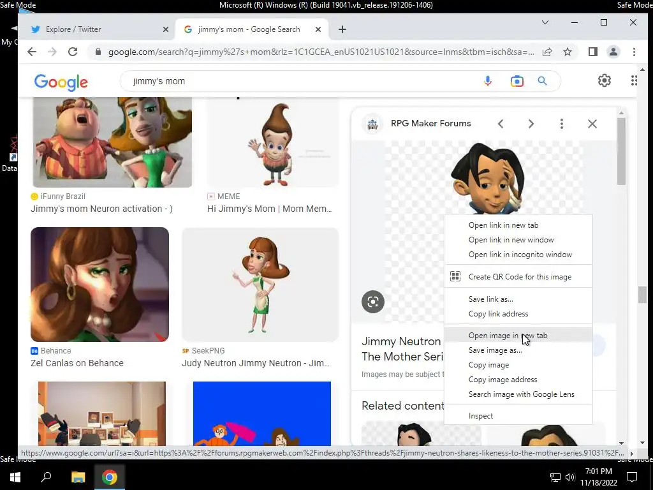This screenshot has width=653, height=490.
Task: Open Windows taskbar search
Action: point(46,477)
